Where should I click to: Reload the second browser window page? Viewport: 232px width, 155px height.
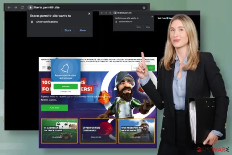click(x=110, y=13)
